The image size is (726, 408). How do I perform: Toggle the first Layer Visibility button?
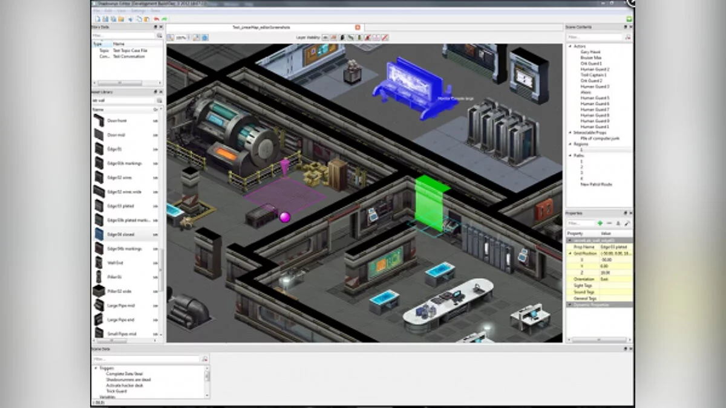coord(325,37)
